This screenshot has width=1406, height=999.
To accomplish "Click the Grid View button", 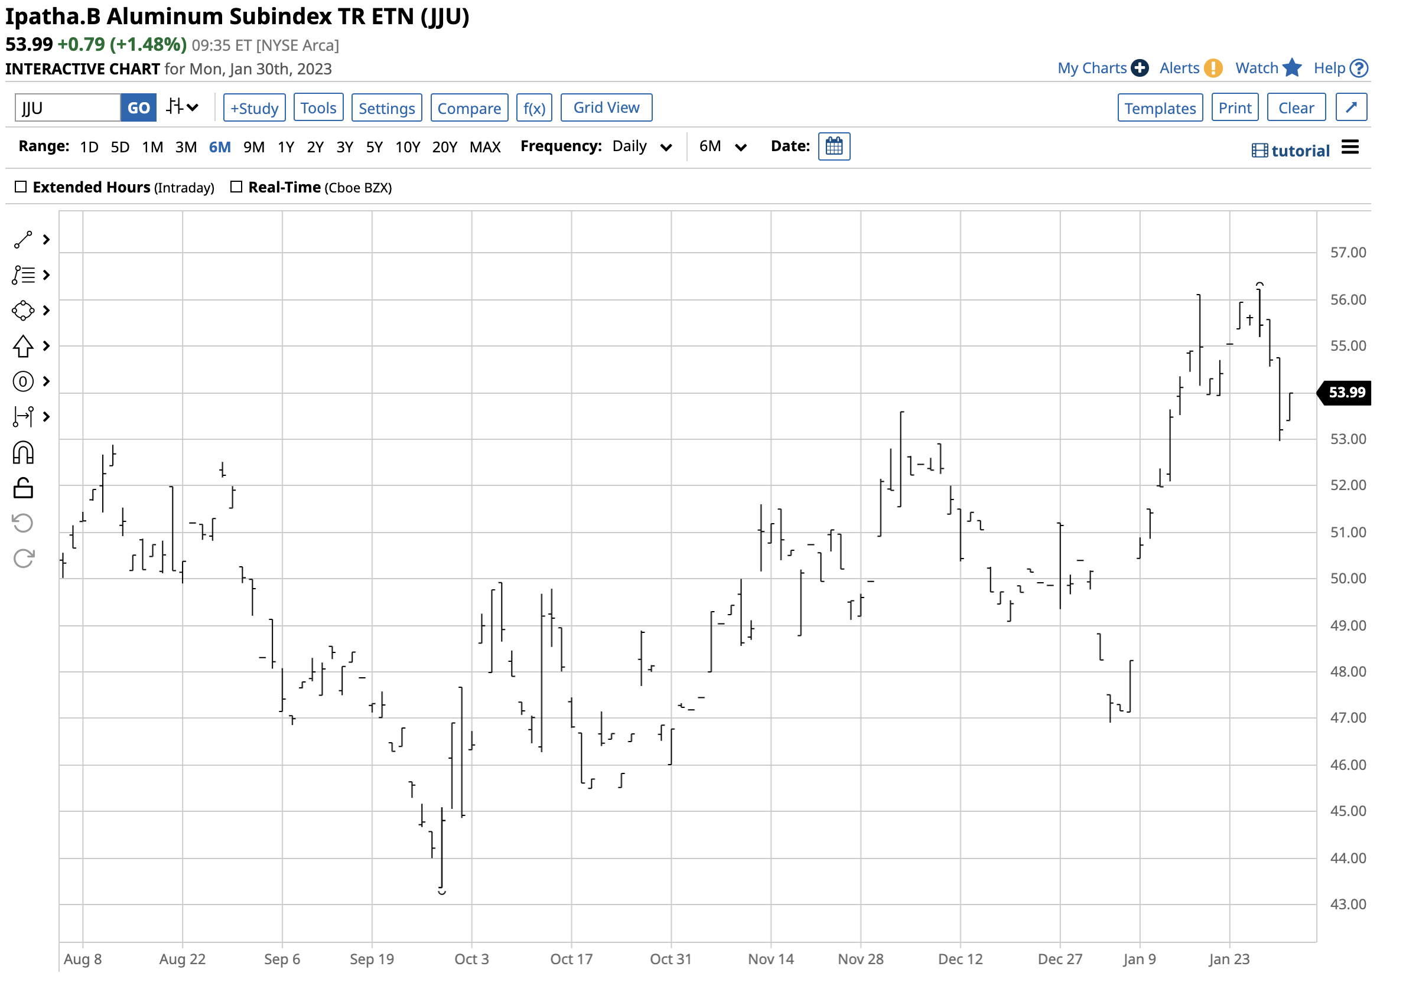I will [606, 107].
